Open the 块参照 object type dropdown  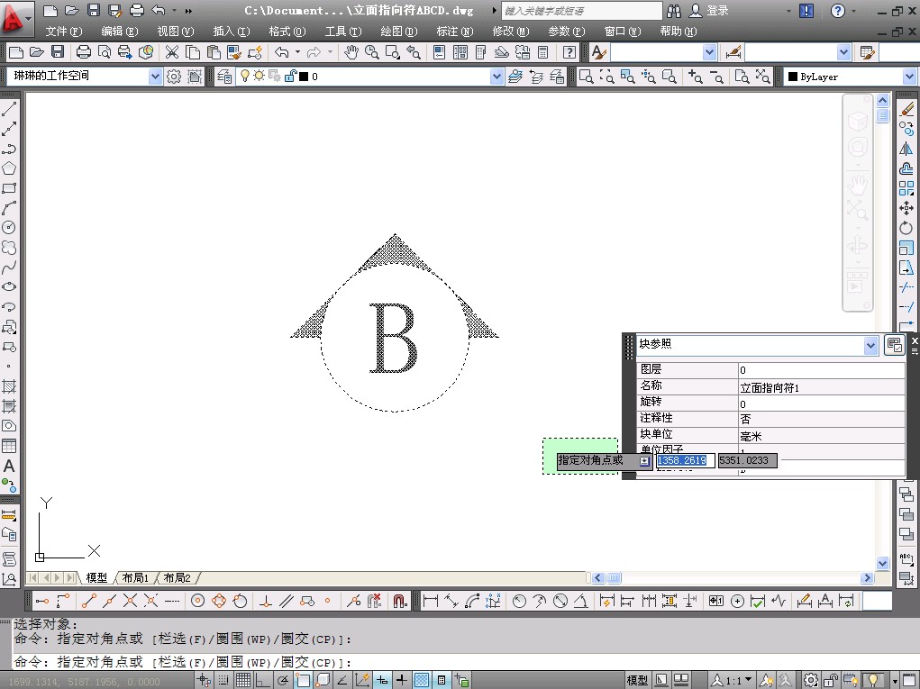click(x=870, y=345)
